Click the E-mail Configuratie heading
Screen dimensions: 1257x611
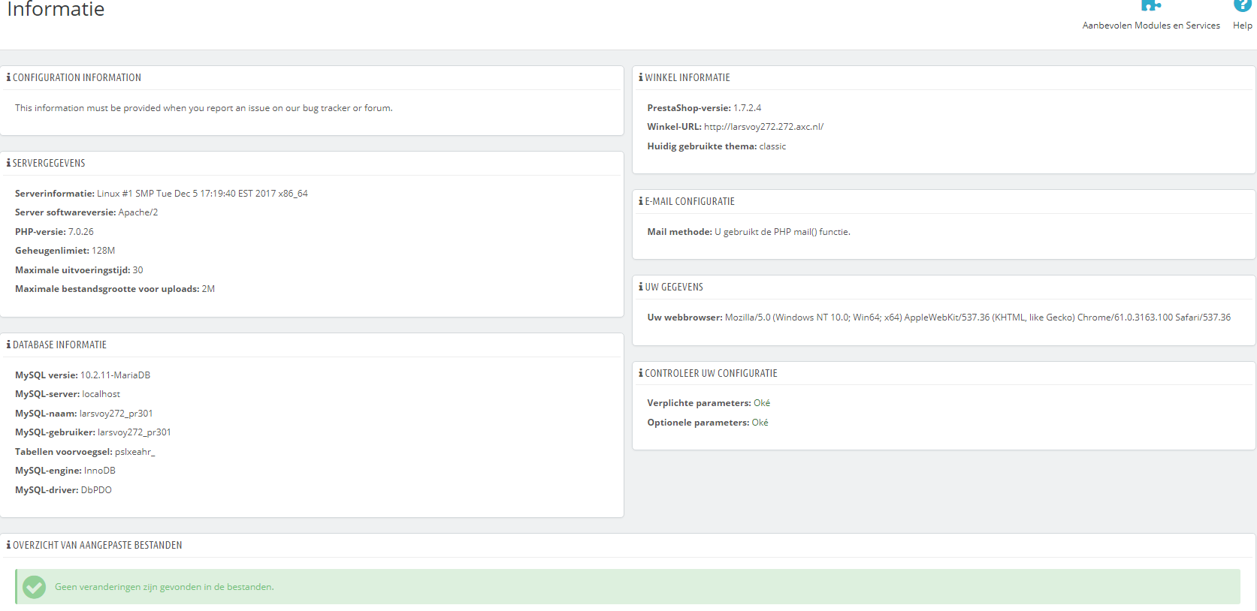point(690,201)
